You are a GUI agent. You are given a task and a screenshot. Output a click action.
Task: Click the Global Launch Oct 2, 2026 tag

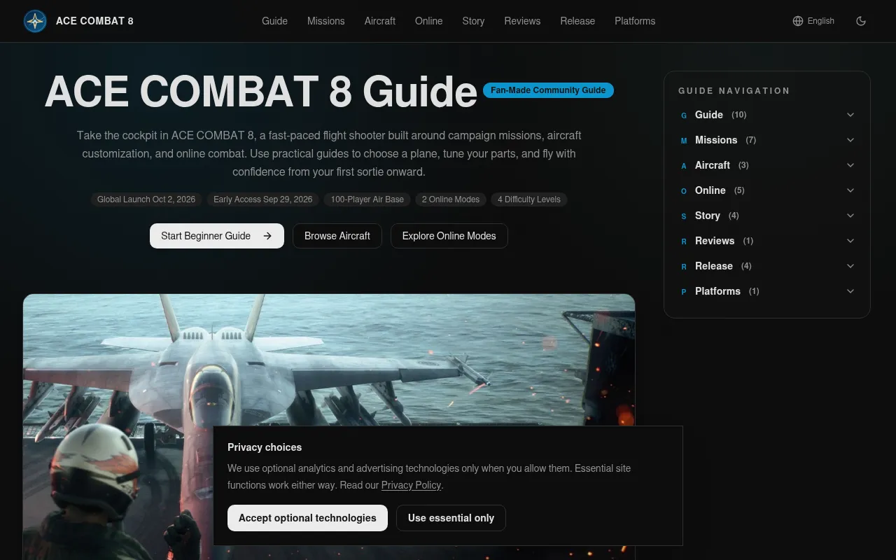(146, 199)
